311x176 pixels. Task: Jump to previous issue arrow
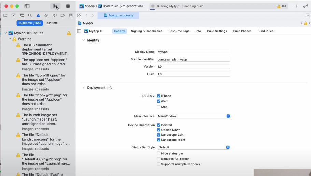point(301,23)
